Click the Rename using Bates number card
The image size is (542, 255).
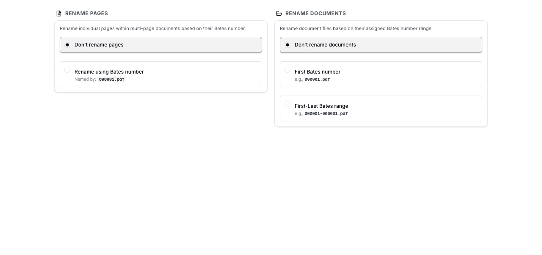tap(161, 74)
